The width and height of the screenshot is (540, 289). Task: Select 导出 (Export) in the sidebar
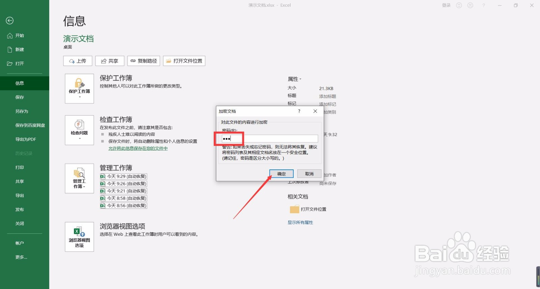click(25, 195)
